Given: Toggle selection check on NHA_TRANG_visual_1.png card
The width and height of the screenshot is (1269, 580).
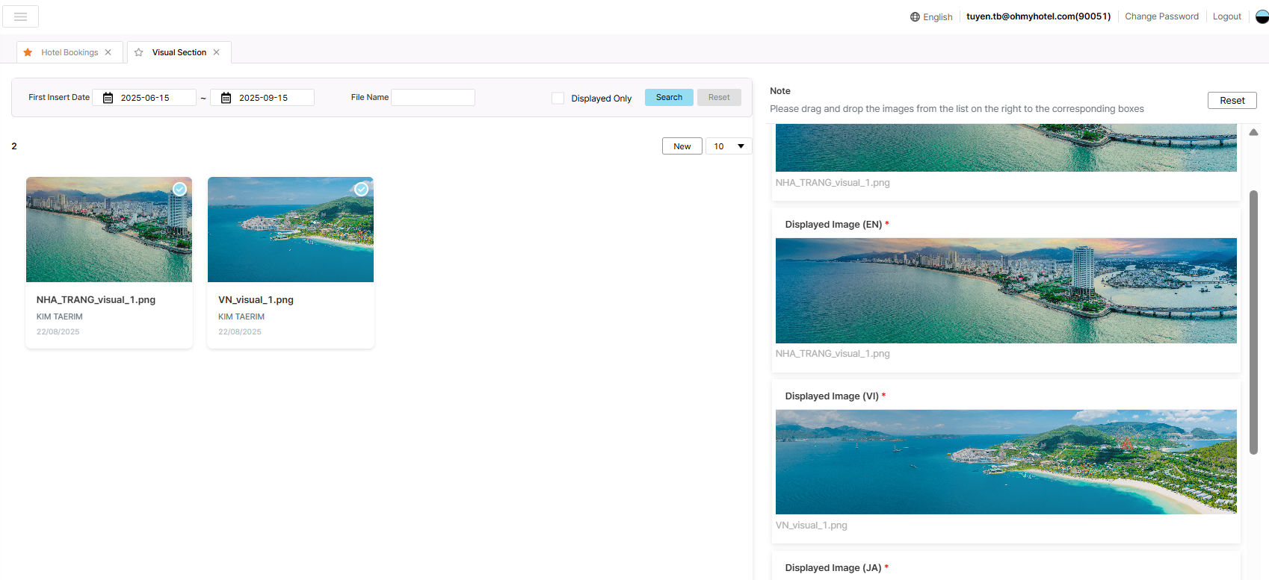Looking at the screenshot, I should click(179, 190).
